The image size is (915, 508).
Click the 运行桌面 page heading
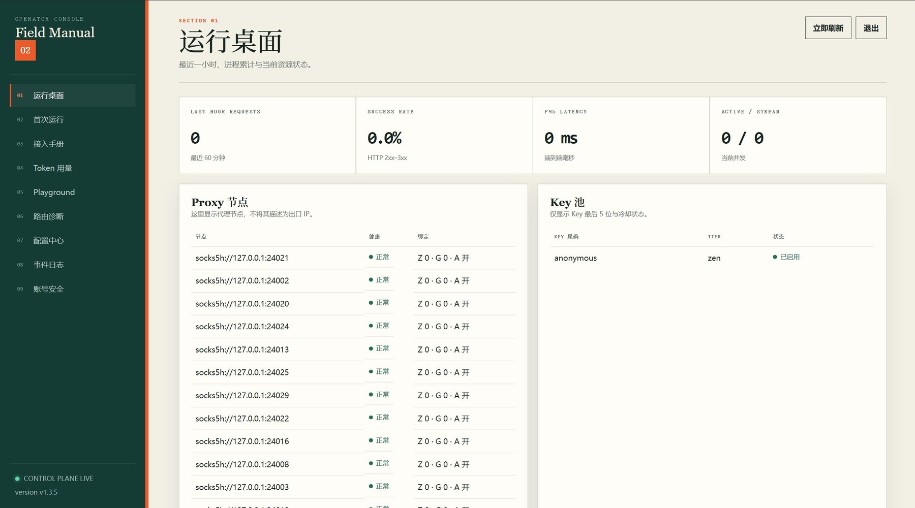click(231, 41)
